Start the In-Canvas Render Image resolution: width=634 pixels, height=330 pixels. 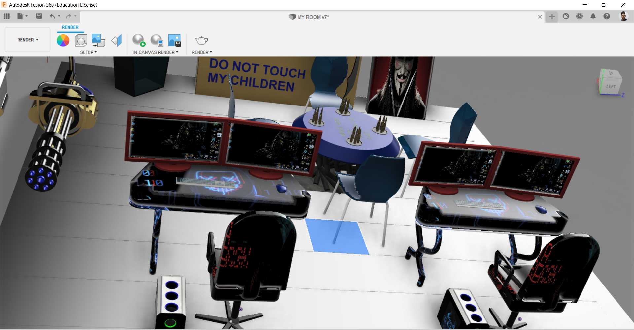(x=139, y=41)
